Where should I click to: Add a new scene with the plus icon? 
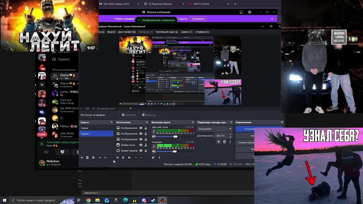[82, 158]
